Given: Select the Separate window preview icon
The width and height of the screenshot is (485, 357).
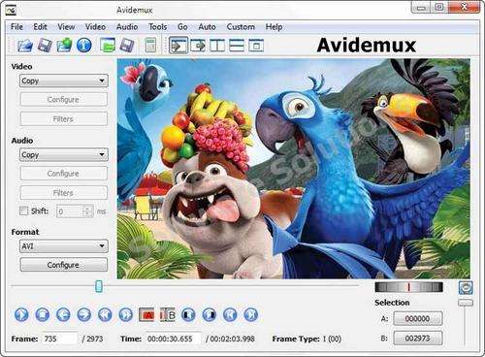Looking at the screenshot, I should [256, 46].
